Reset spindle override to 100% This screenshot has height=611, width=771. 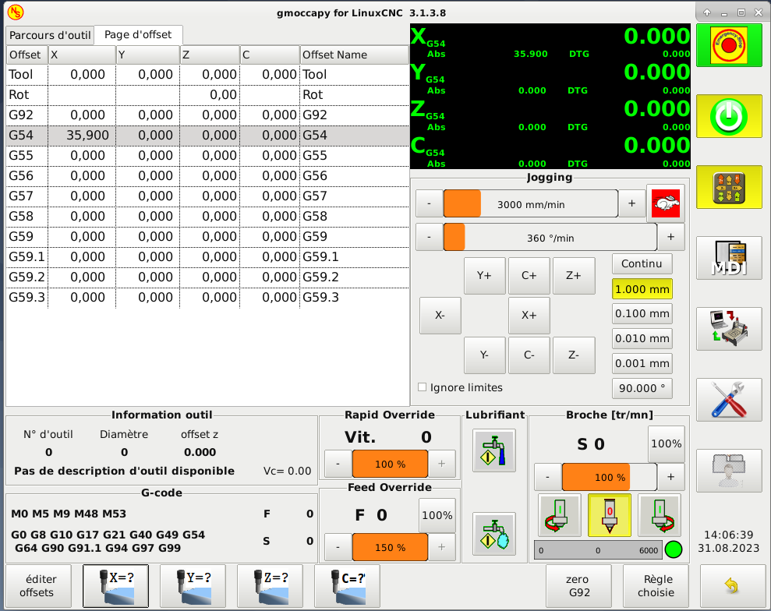[x=667, y=444]
